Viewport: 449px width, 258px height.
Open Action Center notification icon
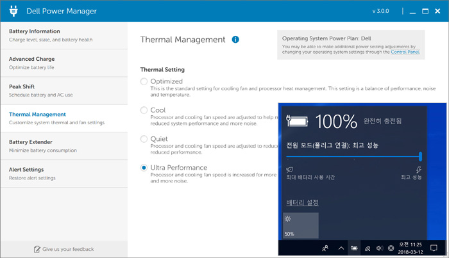tap(434, 248)
